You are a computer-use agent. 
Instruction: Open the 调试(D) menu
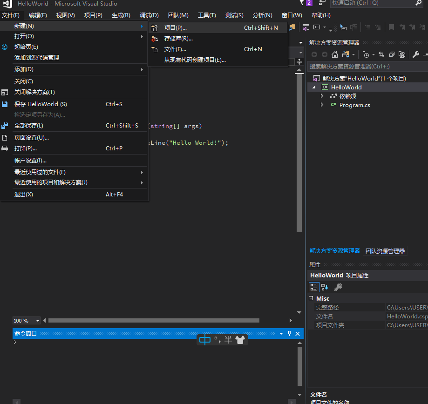(x=149, y=15)
